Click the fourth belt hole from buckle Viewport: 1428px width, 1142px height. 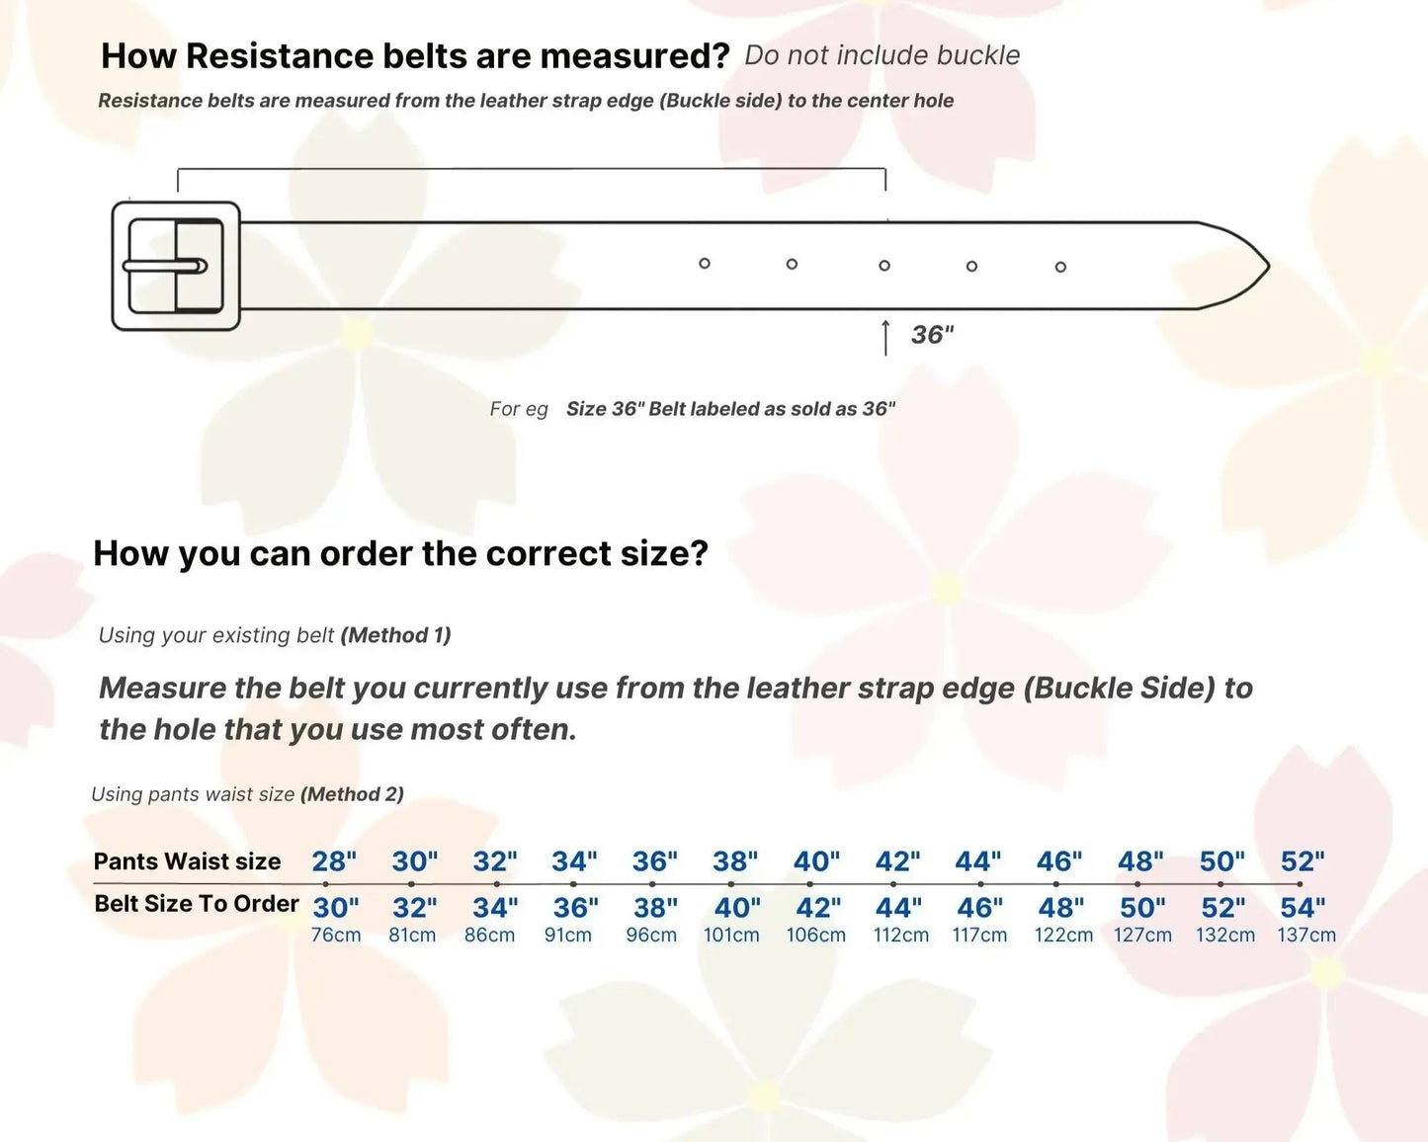(971, 267)
